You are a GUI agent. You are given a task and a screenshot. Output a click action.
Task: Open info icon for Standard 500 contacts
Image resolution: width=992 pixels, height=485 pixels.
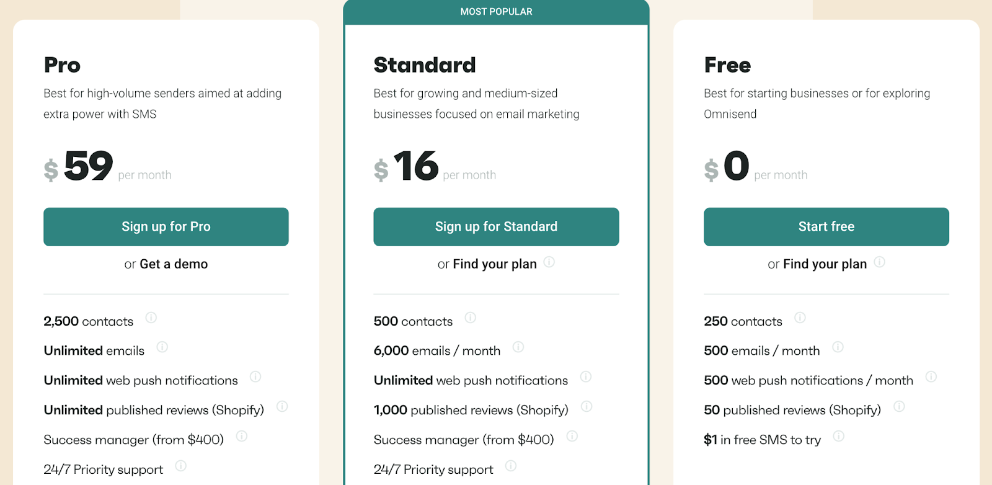click(x=470, y=318)
